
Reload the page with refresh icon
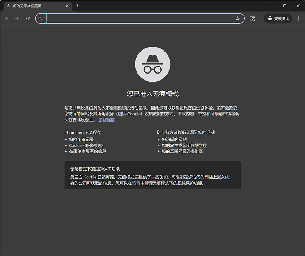(28, 19)
